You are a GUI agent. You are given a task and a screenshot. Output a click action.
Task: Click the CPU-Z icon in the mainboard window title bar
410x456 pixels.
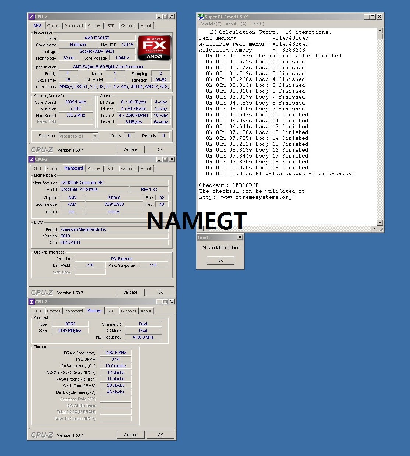32,159
